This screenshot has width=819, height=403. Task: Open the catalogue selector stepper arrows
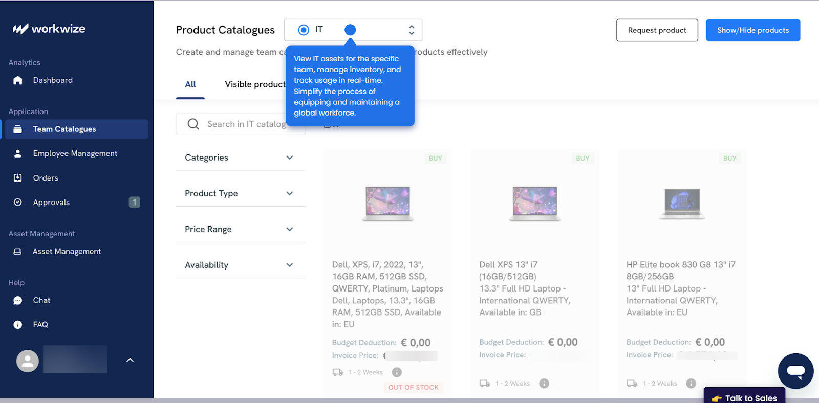coord(412,30)
